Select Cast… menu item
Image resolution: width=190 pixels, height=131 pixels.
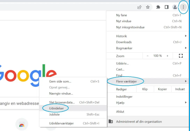pos(148,69)
